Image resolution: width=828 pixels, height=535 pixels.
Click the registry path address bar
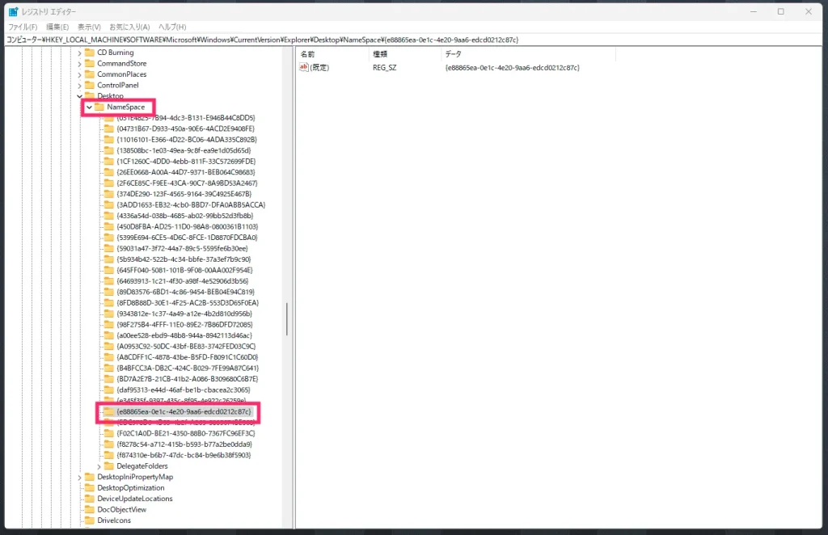404,39
